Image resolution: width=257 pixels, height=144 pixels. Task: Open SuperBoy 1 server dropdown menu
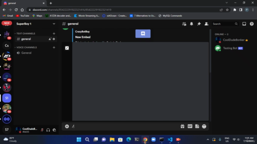click(54, 24)
